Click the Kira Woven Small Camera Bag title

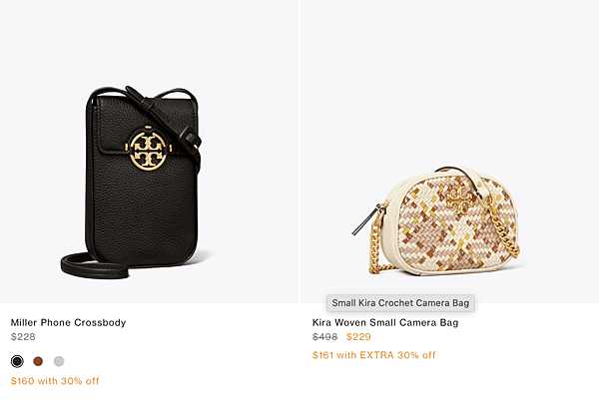tap(385, 322)
